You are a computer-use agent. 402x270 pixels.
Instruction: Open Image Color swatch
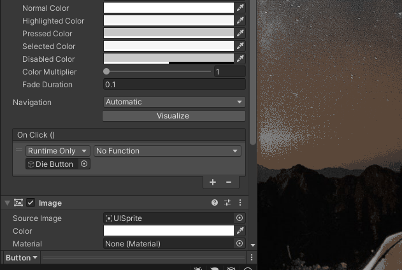point(169,231)
